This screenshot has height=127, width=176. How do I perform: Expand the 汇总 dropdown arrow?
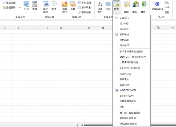pyautogui.click(x=26, y=12)
